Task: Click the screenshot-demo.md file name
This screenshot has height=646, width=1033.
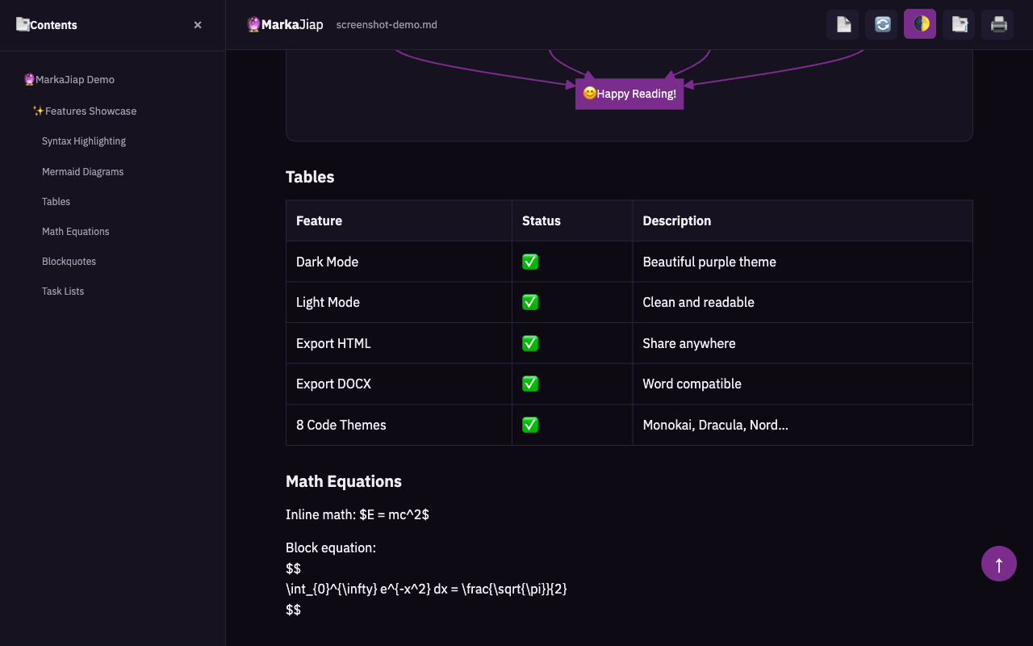Action: [387, 25]
